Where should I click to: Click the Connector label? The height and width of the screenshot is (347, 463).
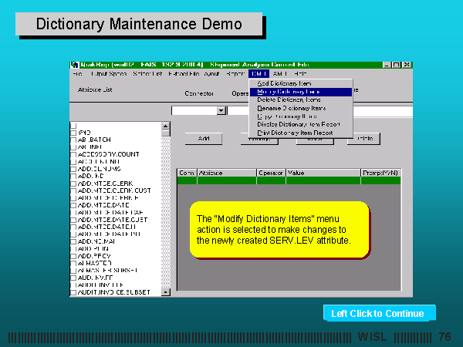pos(199,93)
